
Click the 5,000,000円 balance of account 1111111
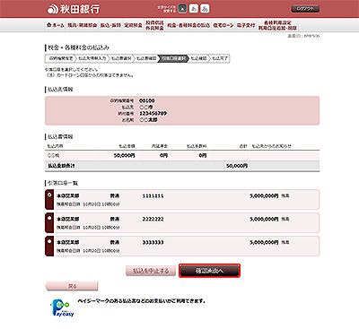coord(264,195)
